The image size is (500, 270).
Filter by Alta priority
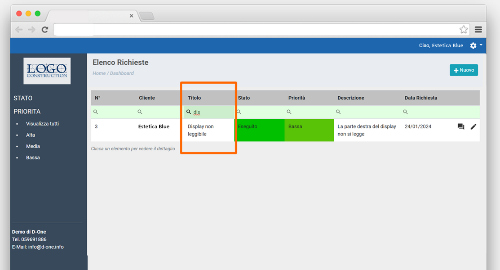[31, 135]
